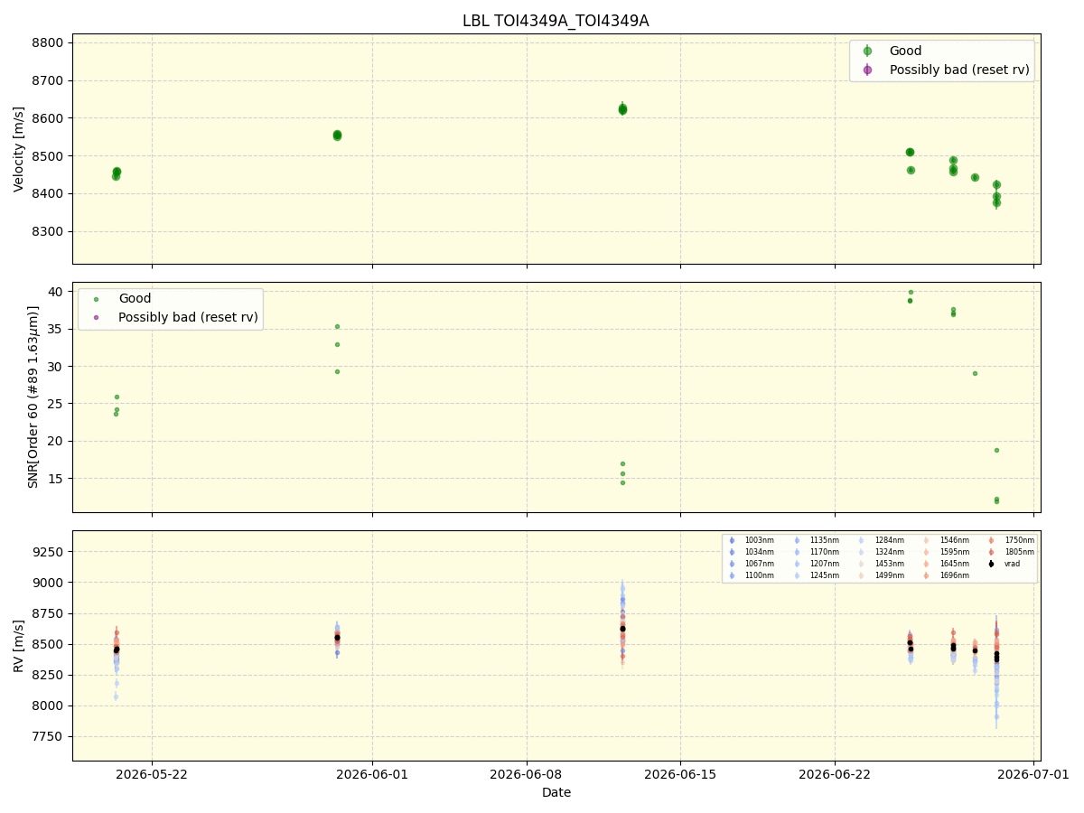Viewport: 1084px width, 813px height.
Task: Click the 7750 tick on RV axis
Action: pyautogui.click(x=50, y=736)
